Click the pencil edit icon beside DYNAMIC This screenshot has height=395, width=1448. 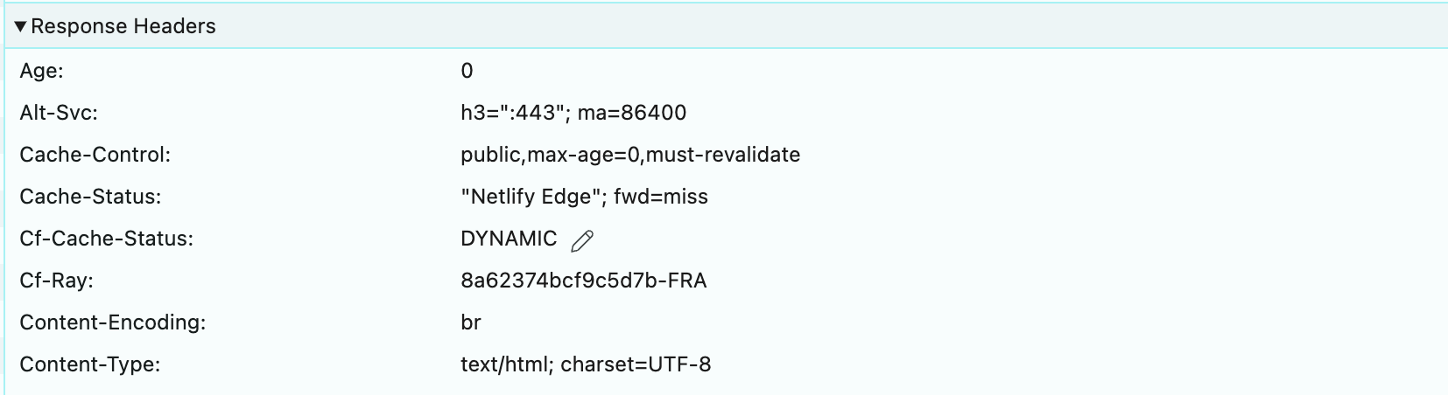tap(582, 240)
